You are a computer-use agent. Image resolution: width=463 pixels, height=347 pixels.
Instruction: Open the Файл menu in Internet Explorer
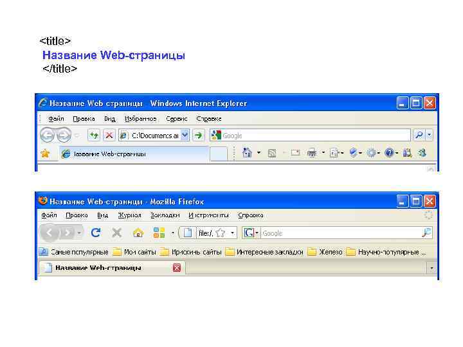coord(56,119)
